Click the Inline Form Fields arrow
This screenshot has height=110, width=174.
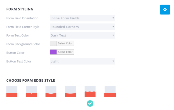(113, 18)
